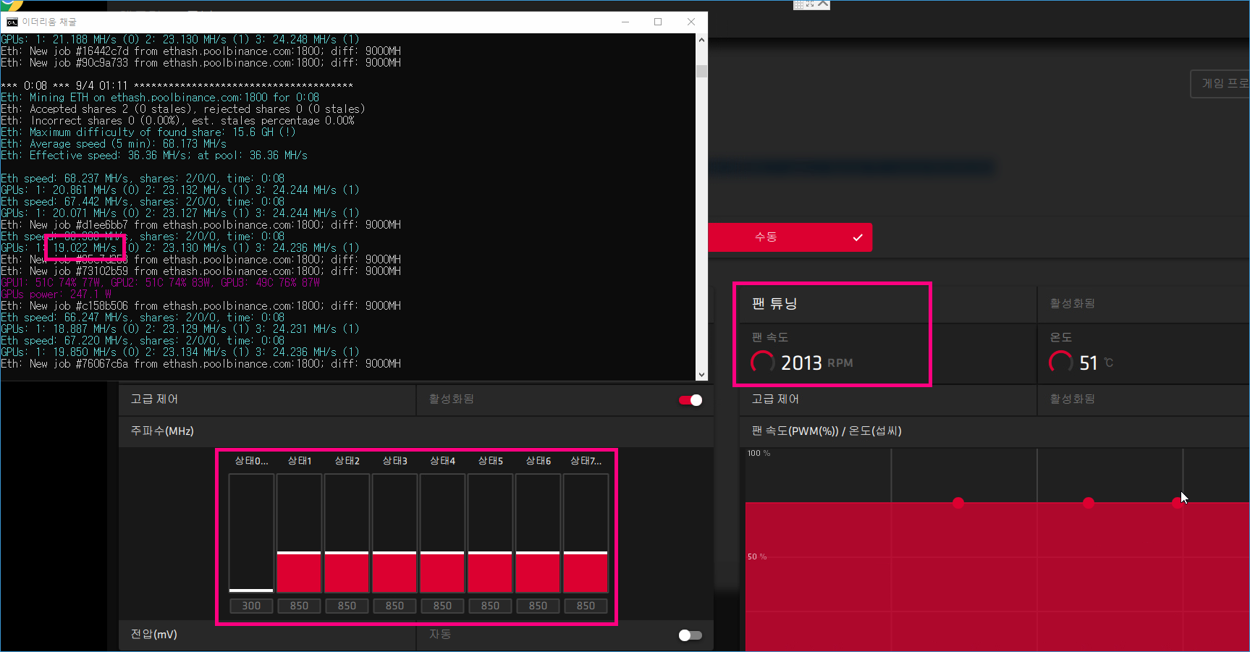Image resolution: width=1250 pixels, height=652 pixels.
Task: Click the 19.022 MH/s value in console
Action: (84, 248)
